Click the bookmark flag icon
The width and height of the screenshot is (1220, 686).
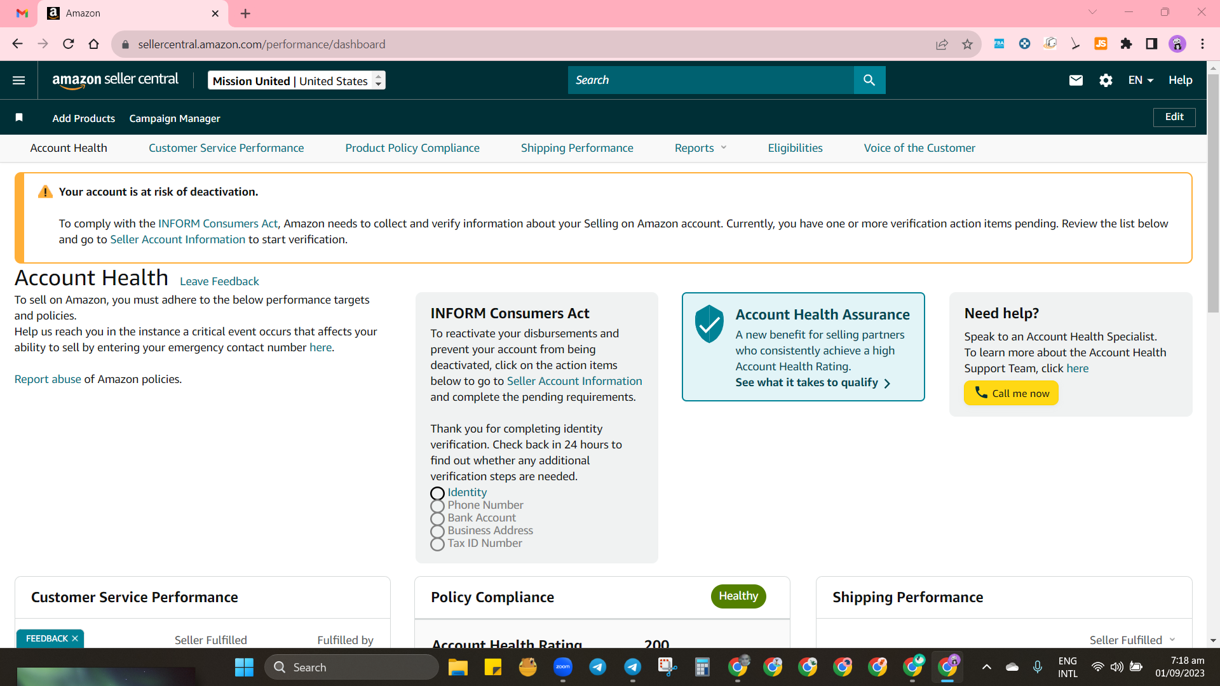coord(19,118)
